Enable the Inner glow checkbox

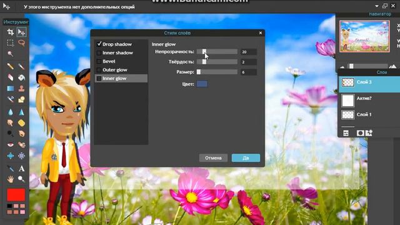pyautogui.click(x=99, y=79)
